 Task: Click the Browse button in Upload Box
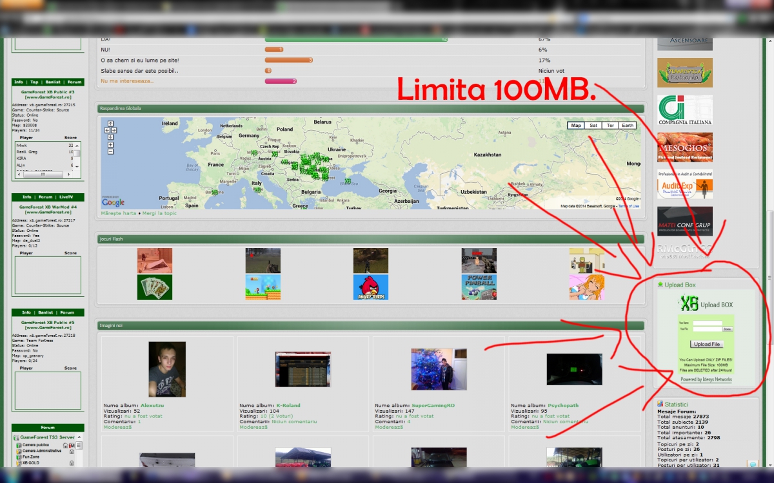point(728,329)
